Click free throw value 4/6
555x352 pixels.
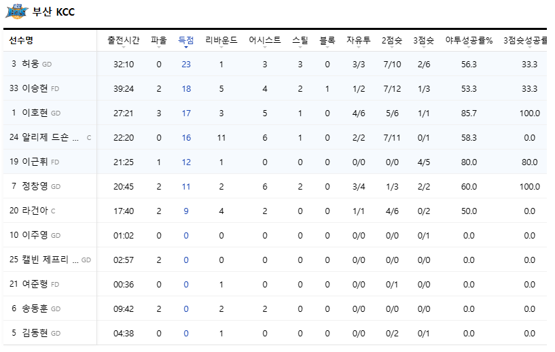(359, 113)
